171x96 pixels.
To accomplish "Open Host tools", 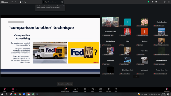I will pyautogui.click(x=108, y=90).
